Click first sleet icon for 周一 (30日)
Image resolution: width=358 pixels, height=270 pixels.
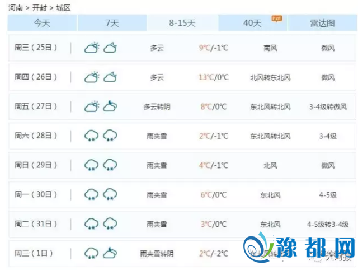(x=92, y=194)
